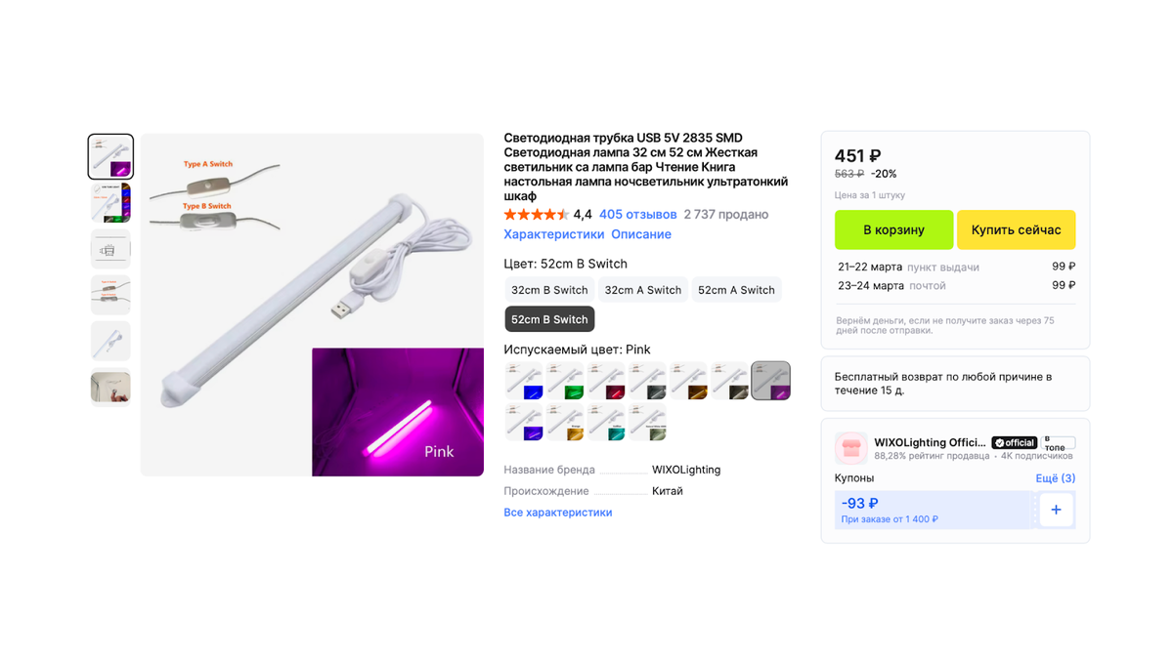Expand 'Все характеристики' full specs
1173x659 pixels.
pyautogui.click(x=558, y=513)
